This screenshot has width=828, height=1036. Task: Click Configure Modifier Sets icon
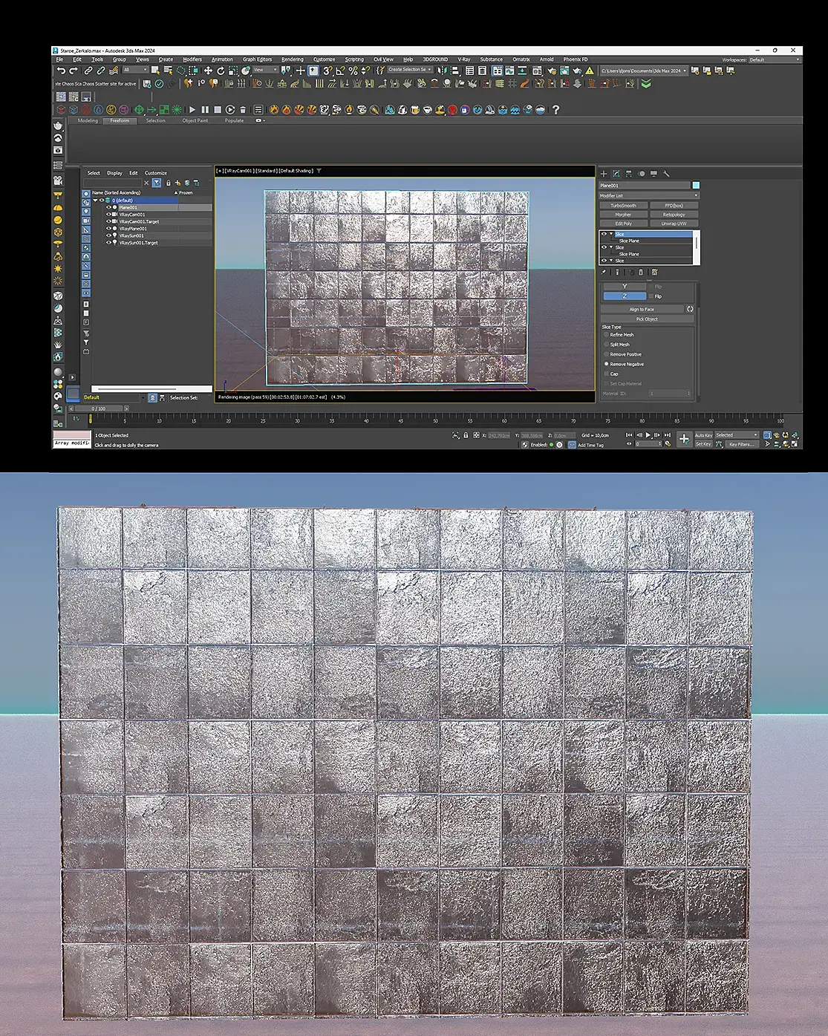click(654, 273)
